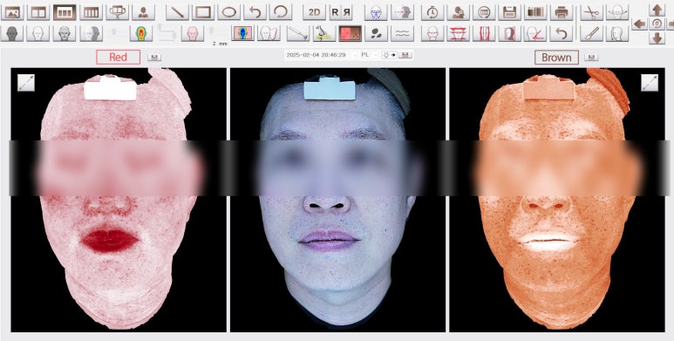Select the white outline face mode
The height and width of the screenshot is (341, 674).
(37, 33)
